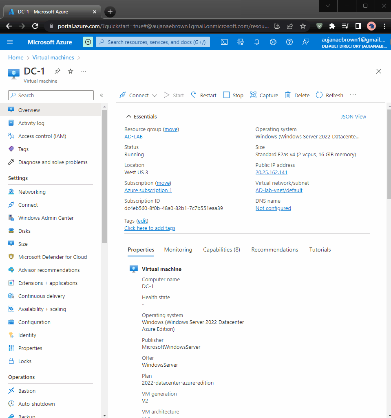Image resolution: width=391 pixels, height=418 pixels.
Task: Switch to the Capabilities (8) tab
Action: click(x=221, y=250)
